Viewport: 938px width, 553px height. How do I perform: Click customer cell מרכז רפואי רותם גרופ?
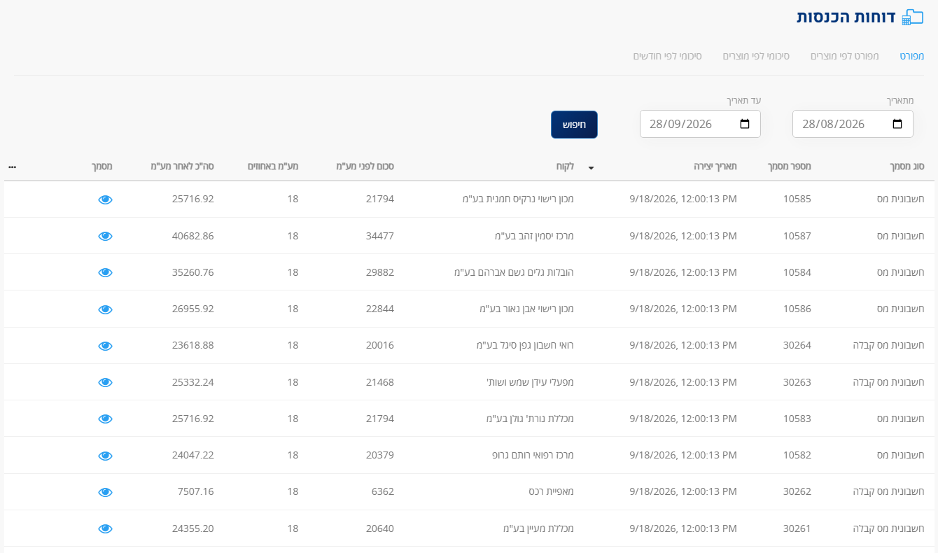(x=533, y=456)
